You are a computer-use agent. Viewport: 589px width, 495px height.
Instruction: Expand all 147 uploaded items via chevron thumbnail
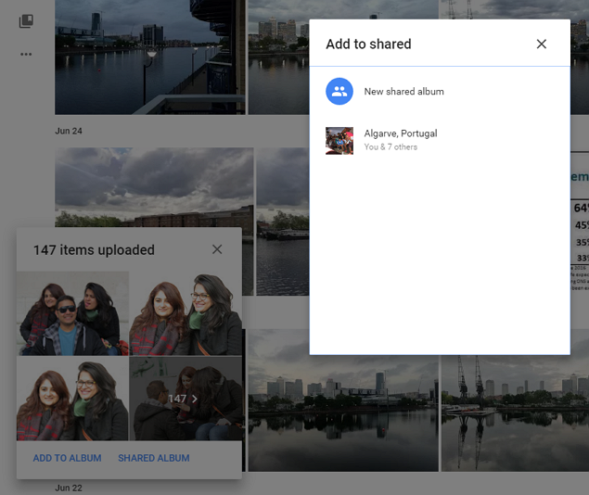click(x=186, y=399)
